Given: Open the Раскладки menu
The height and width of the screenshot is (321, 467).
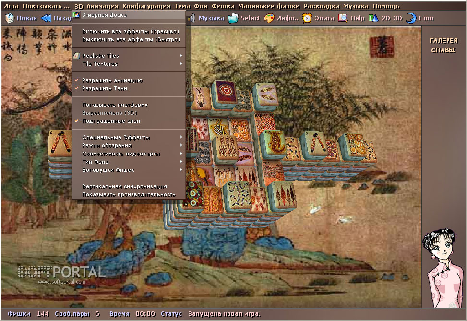Looking at the screenshot, I should 321,6.
